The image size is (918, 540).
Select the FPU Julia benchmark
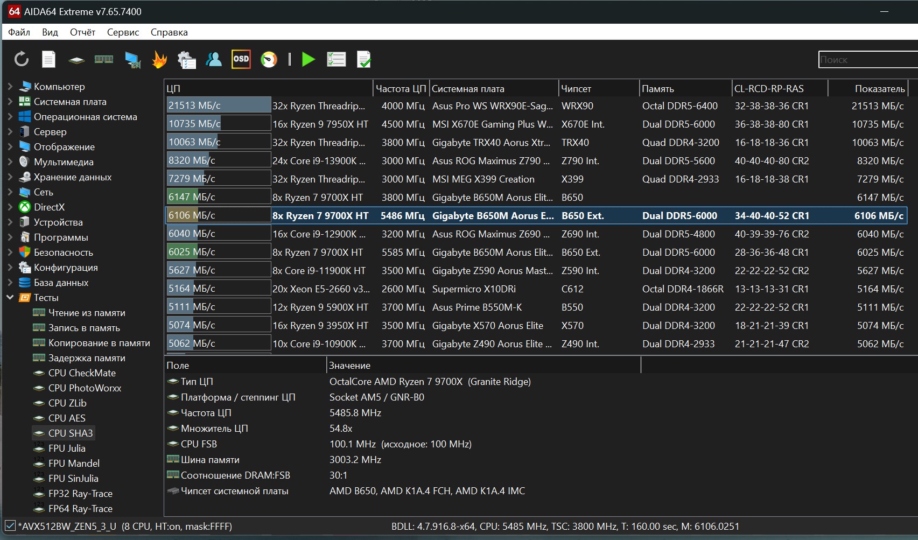point(59,448)
